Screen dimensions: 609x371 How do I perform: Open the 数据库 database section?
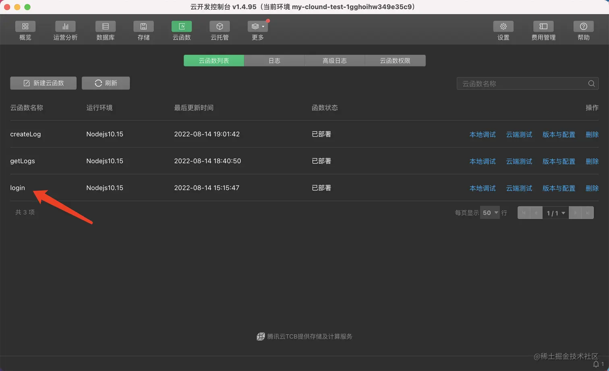pos(106,31)
